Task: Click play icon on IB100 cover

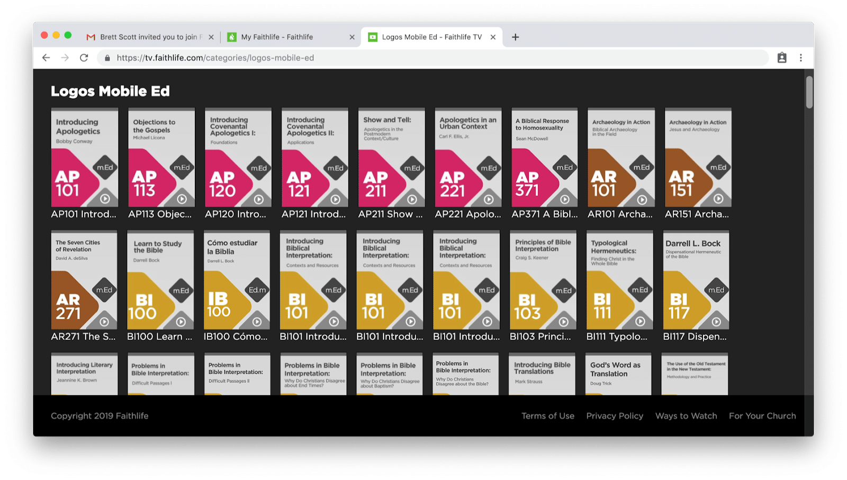Action: click(257, 321)
